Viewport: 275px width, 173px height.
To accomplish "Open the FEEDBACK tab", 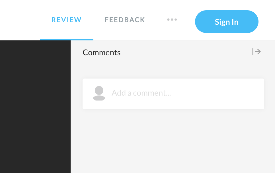I will click(125, 20).
